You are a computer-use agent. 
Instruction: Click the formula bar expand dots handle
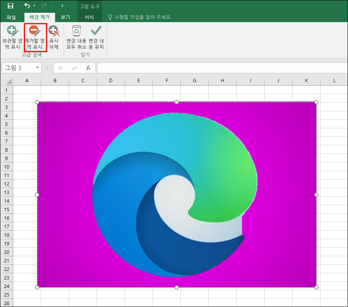pyautogui.click(x=47, y=68)
